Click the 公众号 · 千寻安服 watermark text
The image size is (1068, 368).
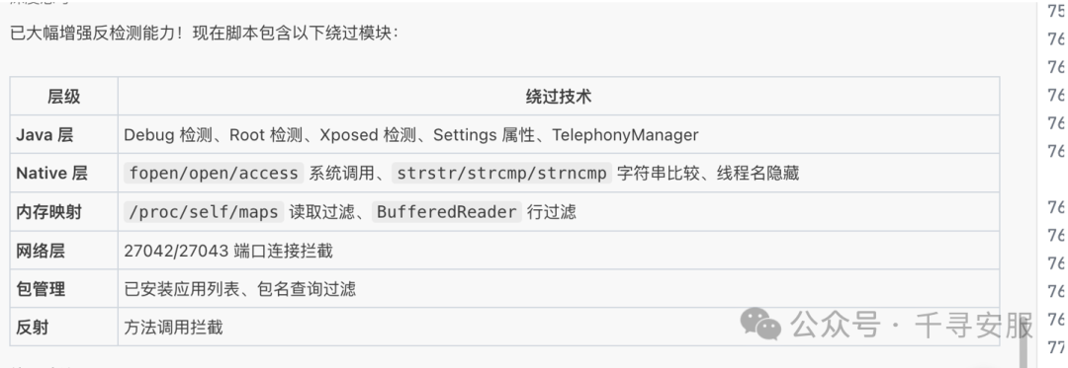click(x=912, y=326)
